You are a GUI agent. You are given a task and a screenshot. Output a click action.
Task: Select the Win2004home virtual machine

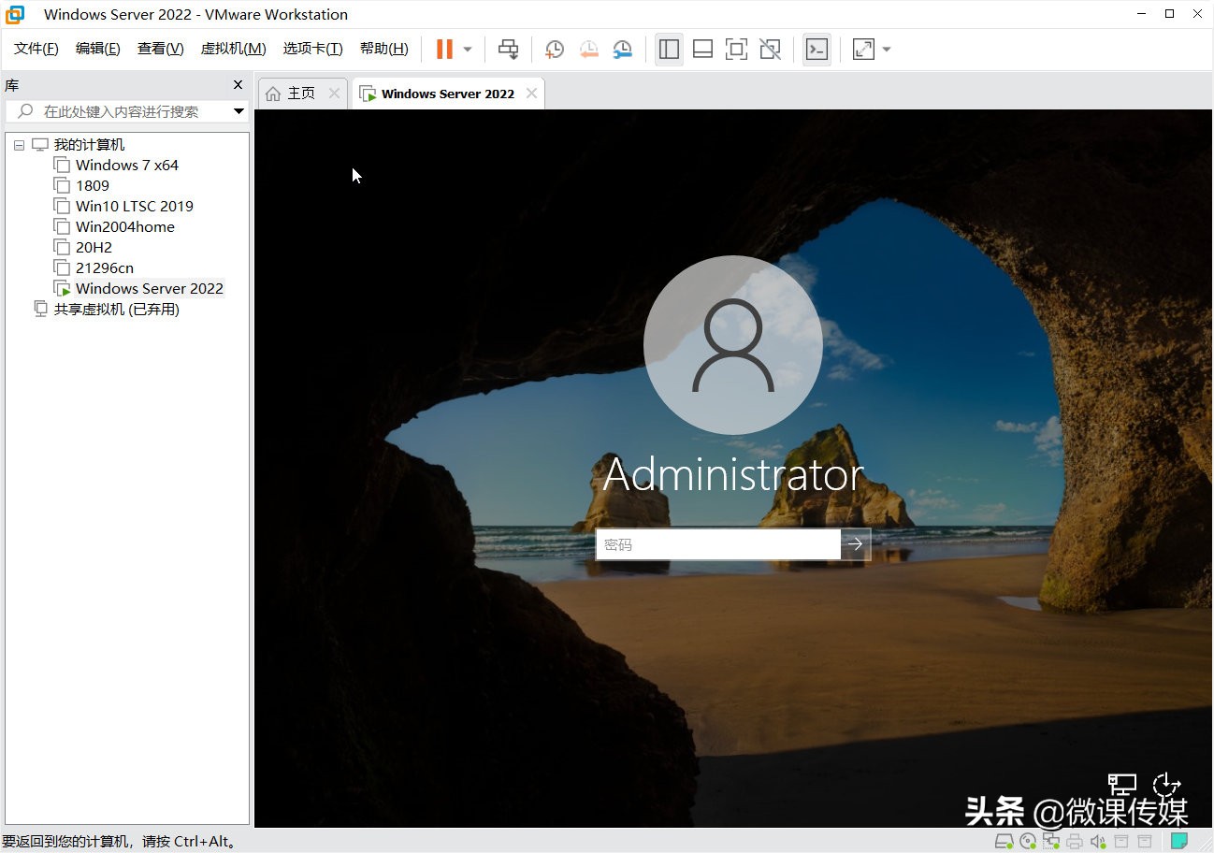pyautogui.click(x=125, y=227)
